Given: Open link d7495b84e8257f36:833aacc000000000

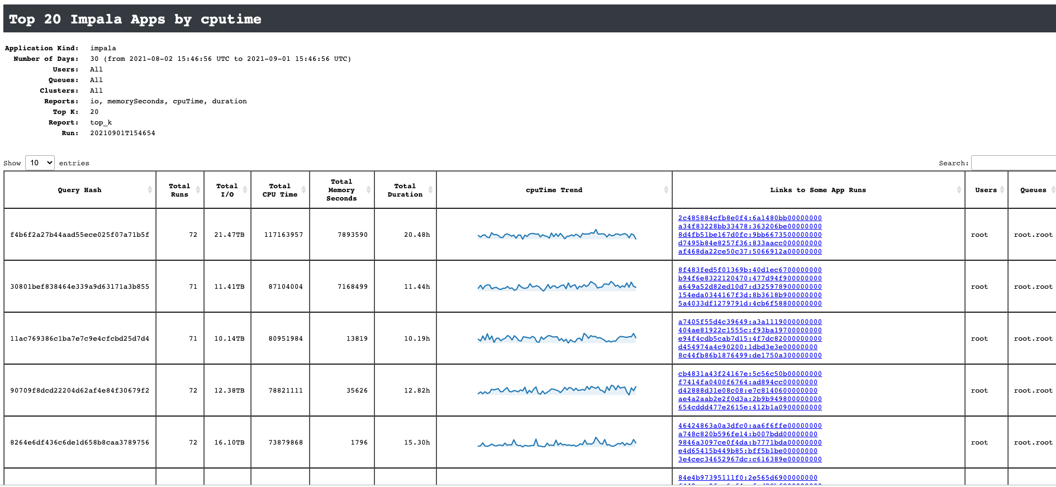Looking at the screenshot, I should point(750,243).
